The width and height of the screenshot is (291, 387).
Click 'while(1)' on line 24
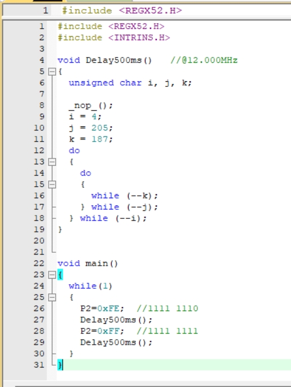click(91, 286)
